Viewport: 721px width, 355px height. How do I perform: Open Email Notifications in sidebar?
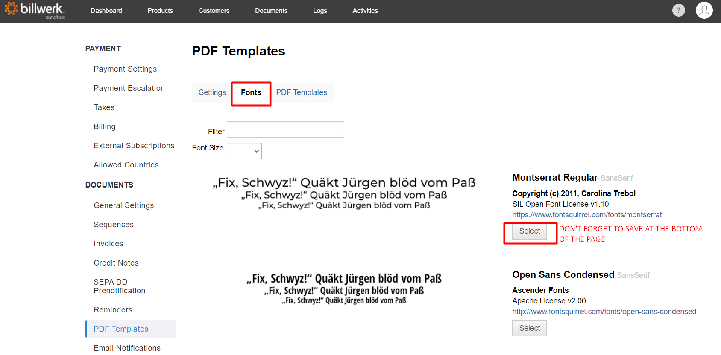(x=127, y=348)
